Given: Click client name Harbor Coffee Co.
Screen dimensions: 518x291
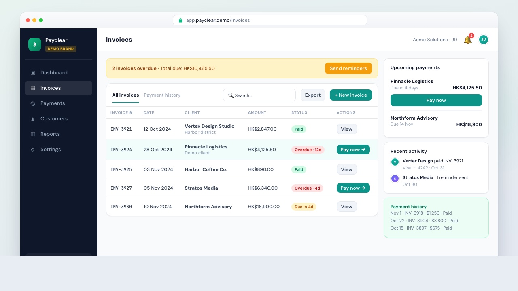Looking at the screenshot, I should 206,169.
